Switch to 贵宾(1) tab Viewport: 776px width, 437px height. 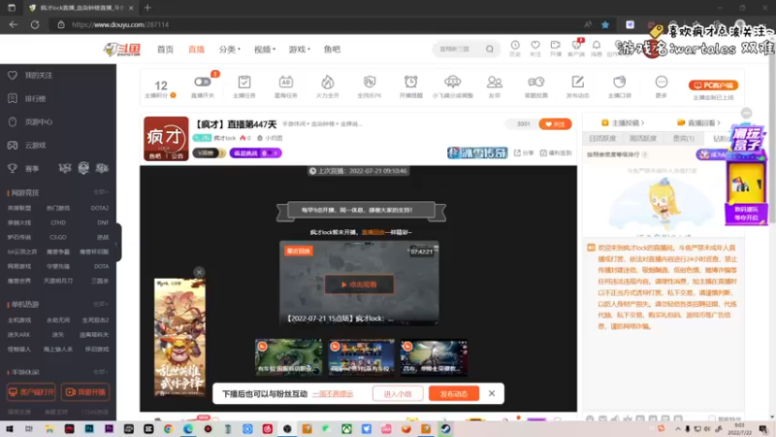pyautogui.click(x=683, y=139)
